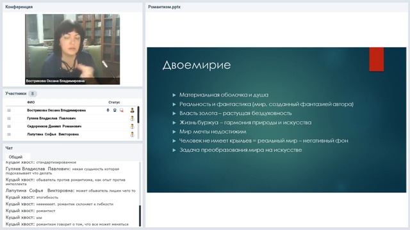
Task: Select participant Гуляев Владислав Павлович in list
Action: tap(51, 118)
